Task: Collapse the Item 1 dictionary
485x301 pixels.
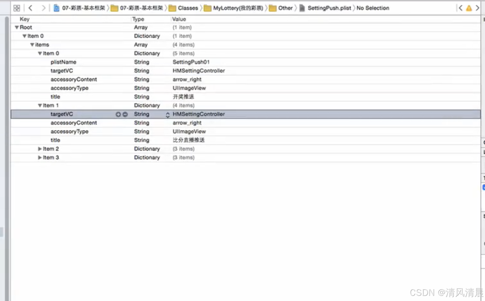Action: [40, 106]
